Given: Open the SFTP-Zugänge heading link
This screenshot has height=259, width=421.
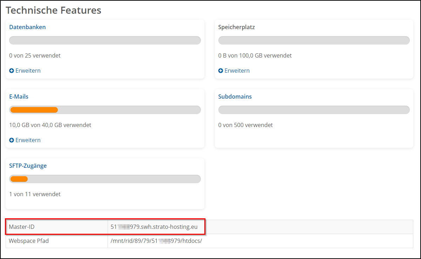Looking at the screenshot, I should click(28, 166).
